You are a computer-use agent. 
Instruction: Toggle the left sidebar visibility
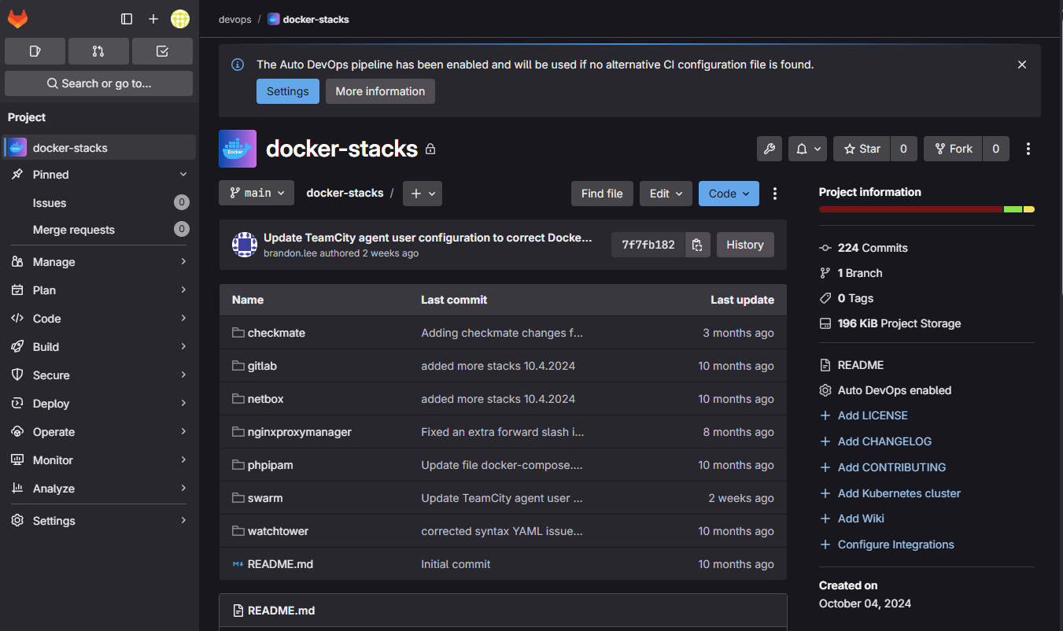click(x=127, y=18)
